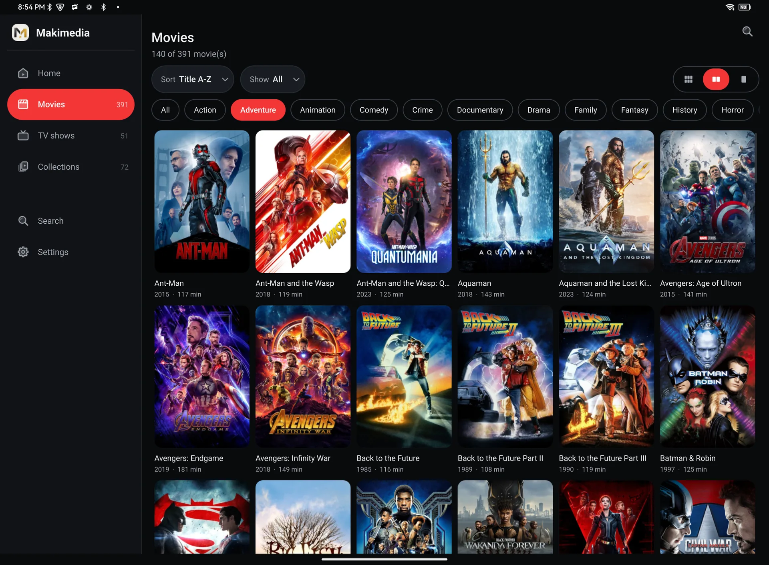This screenshot has width=769, height=565.
Task: Open the Batman & Robin poster
Action: (708, 377)
